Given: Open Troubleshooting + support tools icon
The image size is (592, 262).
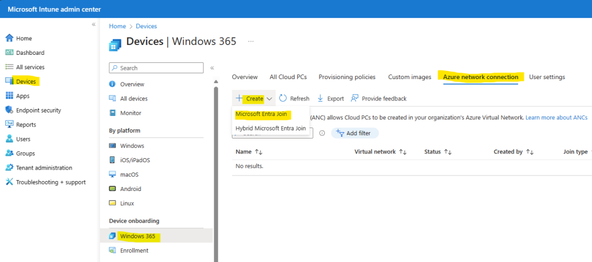Looking at the screenshot, I should [9, 182].
